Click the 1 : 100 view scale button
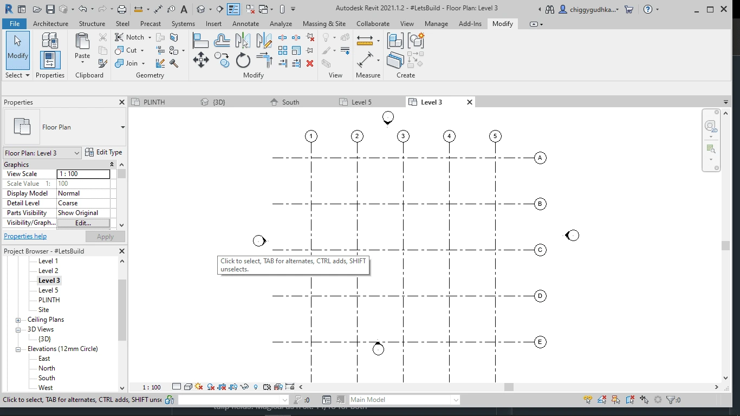Image resolution: width=740 pixels, height=416 pixels. click(152, 387)
